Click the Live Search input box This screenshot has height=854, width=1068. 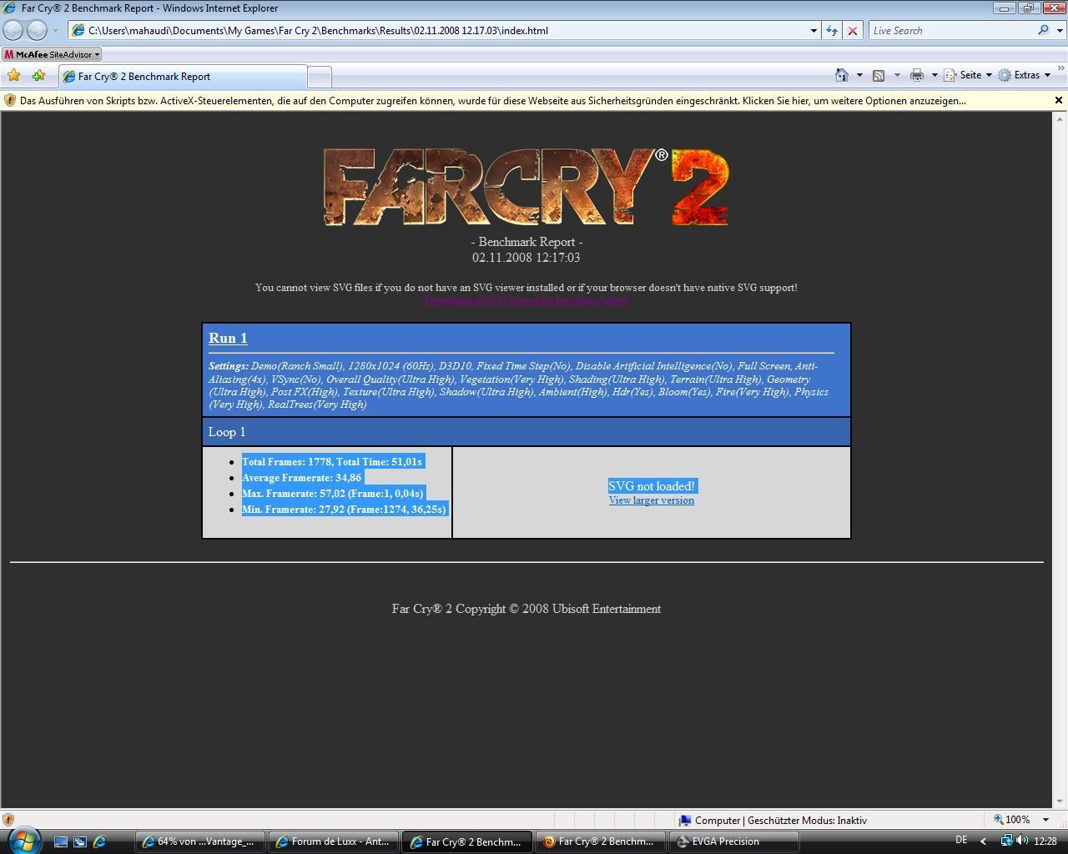coord(951,31)
